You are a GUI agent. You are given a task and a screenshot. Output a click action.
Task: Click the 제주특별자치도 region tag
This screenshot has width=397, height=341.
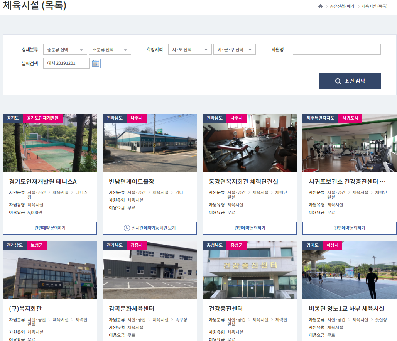(x=320, y=118)
